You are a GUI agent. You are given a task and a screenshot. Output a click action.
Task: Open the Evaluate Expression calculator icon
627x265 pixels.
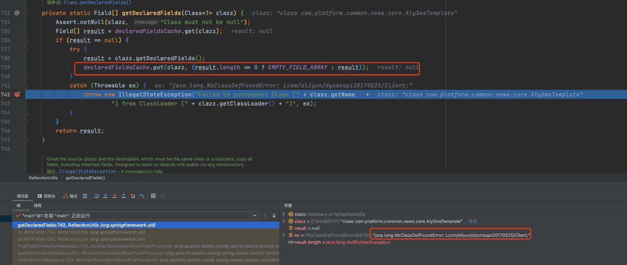pos(153,196)
